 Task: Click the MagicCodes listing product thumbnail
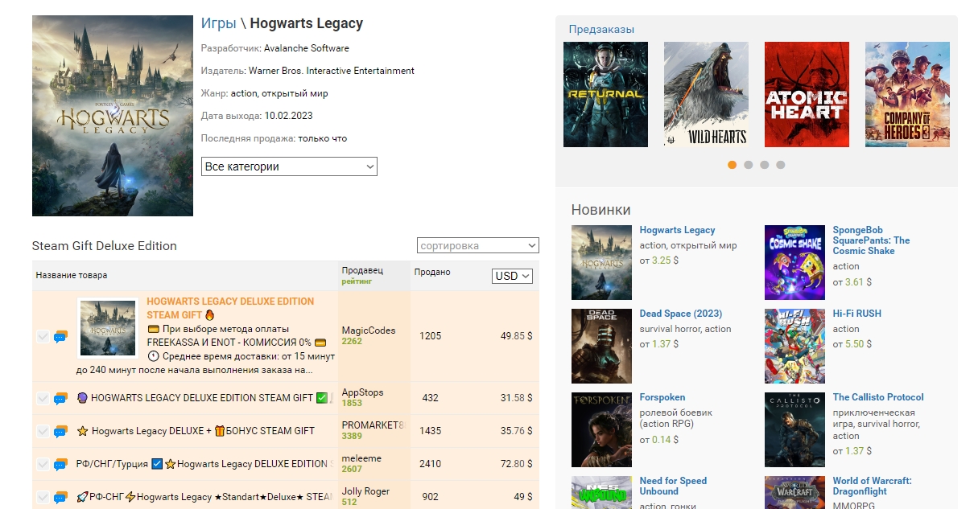click(108, 328)
